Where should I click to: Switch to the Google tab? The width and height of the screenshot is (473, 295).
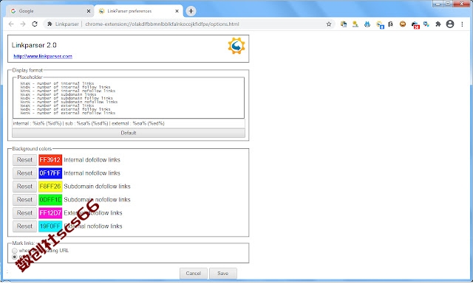(x=50, y=11)
